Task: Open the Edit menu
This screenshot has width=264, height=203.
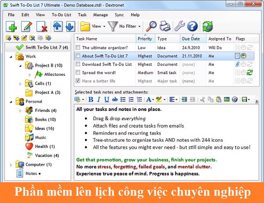Action: click(x=25, y=15)
